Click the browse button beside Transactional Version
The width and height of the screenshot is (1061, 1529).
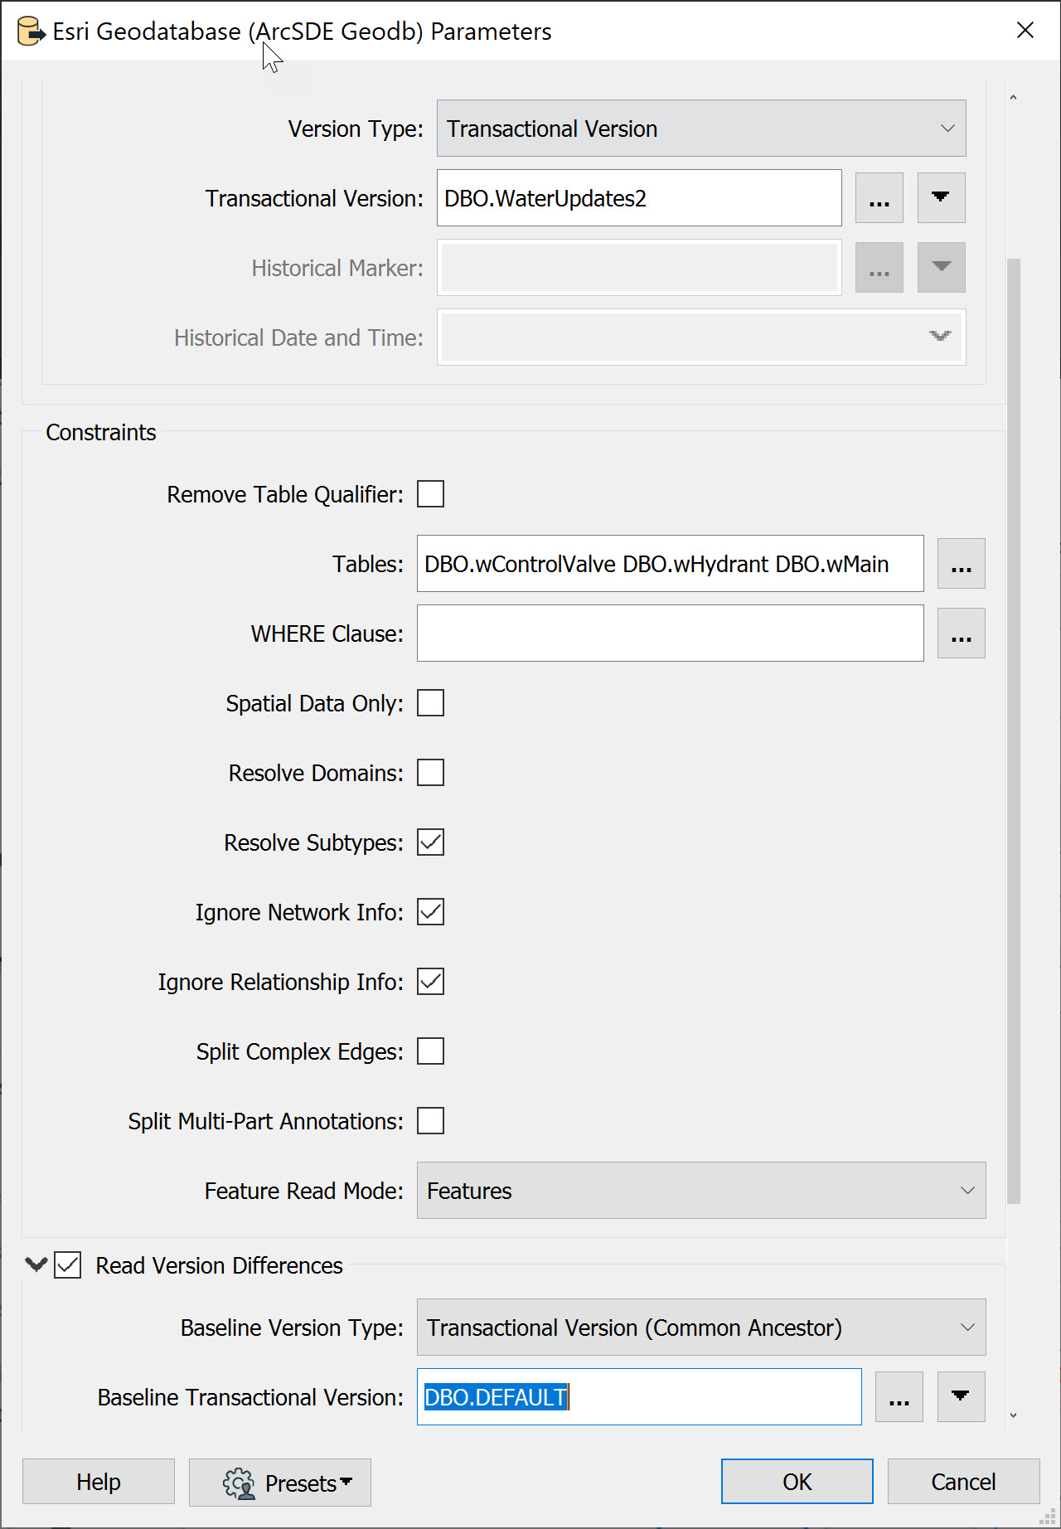pos(879,198)
